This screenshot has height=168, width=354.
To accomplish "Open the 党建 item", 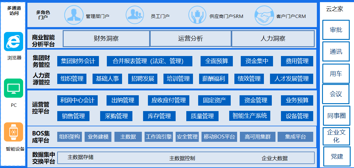I will (337, 156).
